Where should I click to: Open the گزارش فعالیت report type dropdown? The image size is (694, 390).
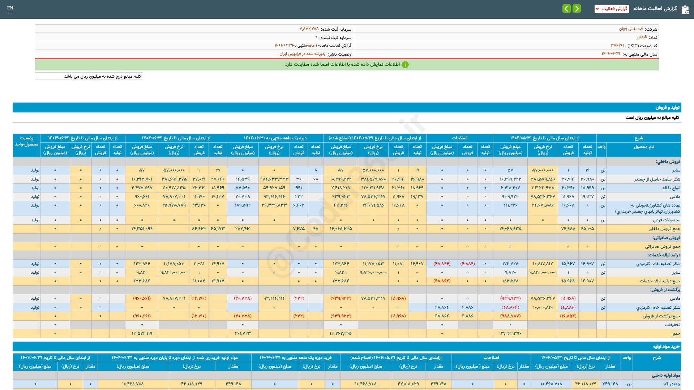pyautogui.click(x=612, y=9)
